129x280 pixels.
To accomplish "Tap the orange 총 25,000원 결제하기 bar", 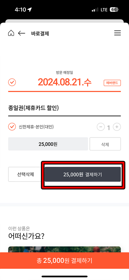I will point(64,260).
